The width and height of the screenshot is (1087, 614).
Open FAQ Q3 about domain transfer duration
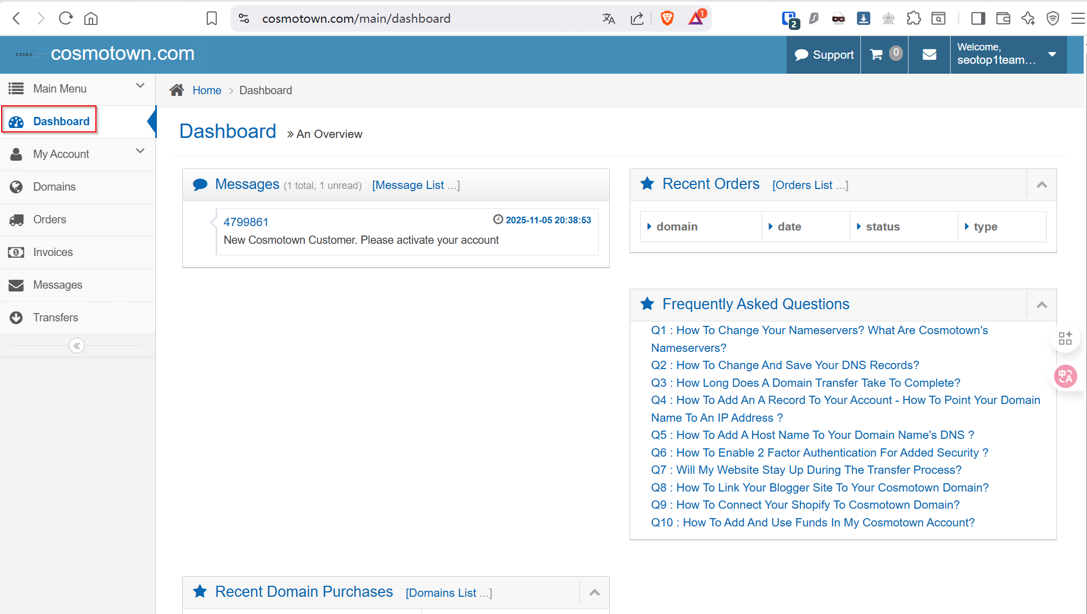tap(805, 383)
